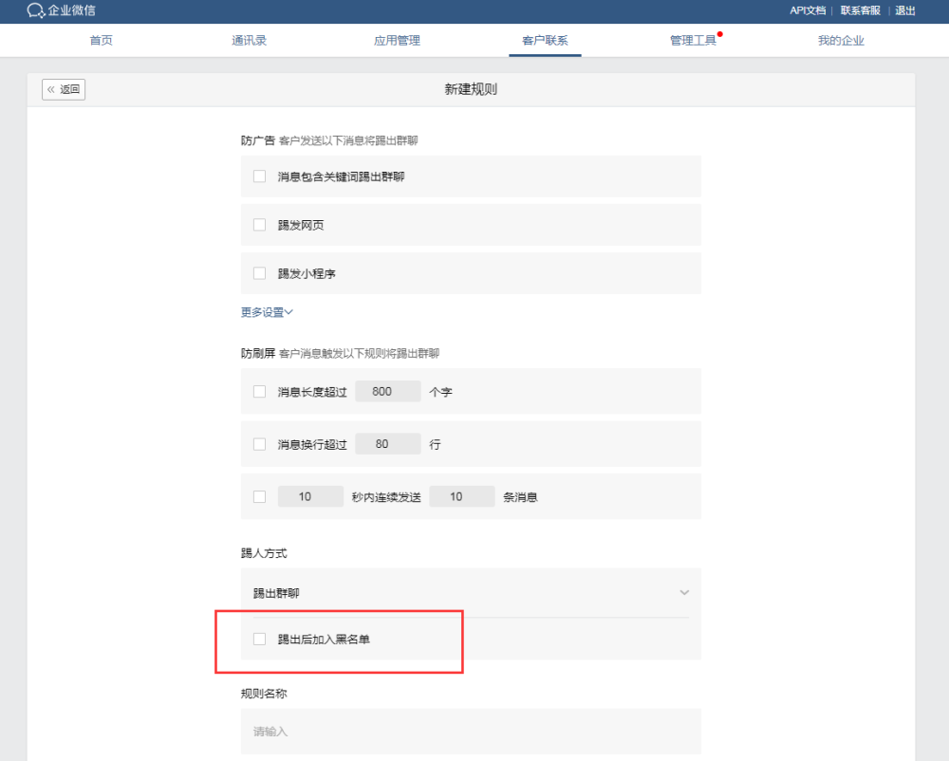Image resolution: width=949 pixels, height=761 pixels.
Task: Enable 消息长度超过 checkbox
Action: point(260,391)
